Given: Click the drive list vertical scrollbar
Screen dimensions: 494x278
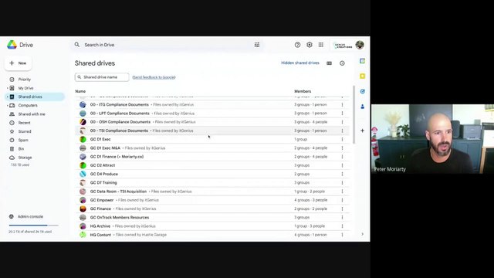Looking at the screenshot, I should click(354, 115).
